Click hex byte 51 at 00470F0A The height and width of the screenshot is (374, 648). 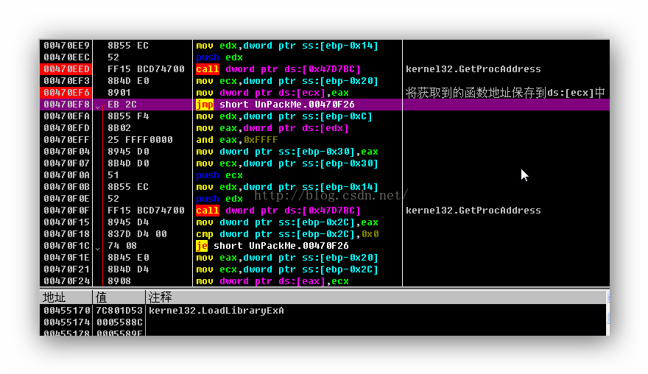tap(113, 175)
